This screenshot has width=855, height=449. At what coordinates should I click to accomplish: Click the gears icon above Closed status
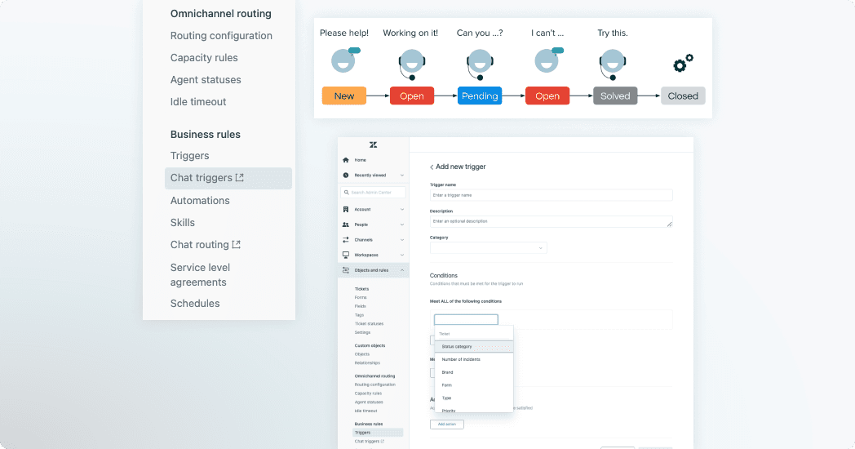pyautogui.click(x=683, y=64)
